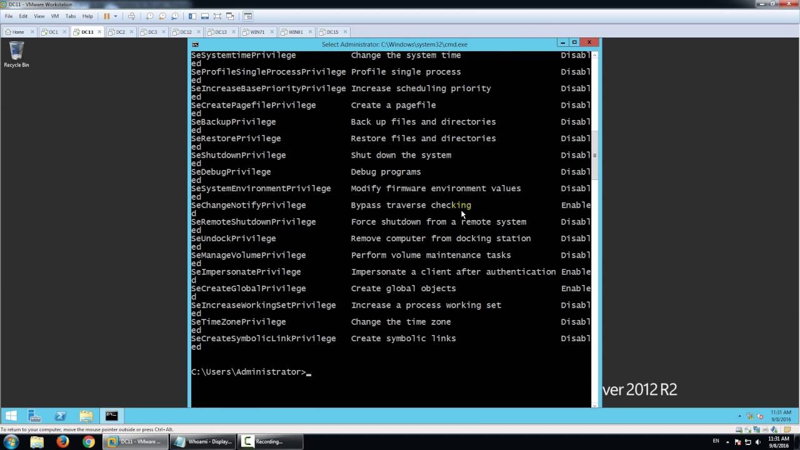
Task: Launch PowerShell from the guest taskbar
Action: pos(61,416)
